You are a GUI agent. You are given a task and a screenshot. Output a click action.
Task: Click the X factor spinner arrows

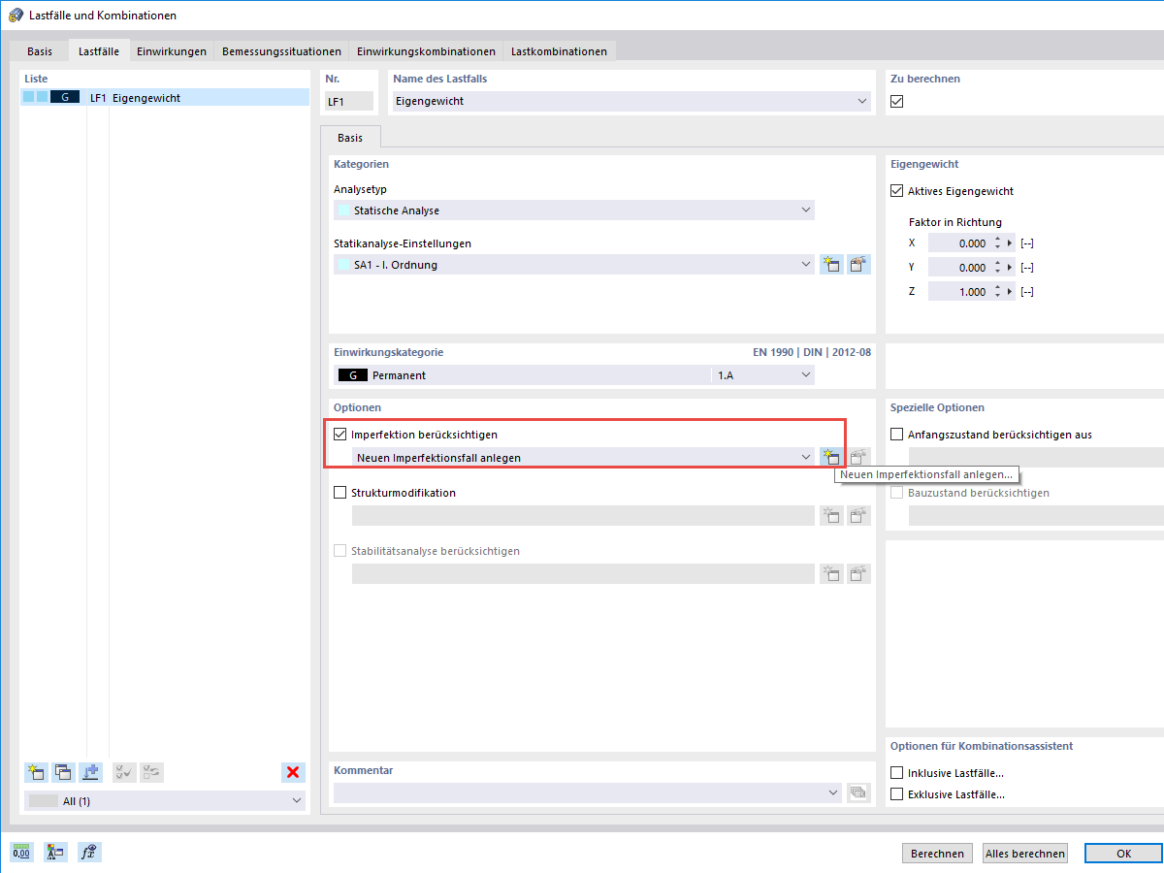pyautogui.click(x=996, y=243)
